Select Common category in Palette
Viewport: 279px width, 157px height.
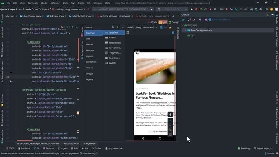93,33
